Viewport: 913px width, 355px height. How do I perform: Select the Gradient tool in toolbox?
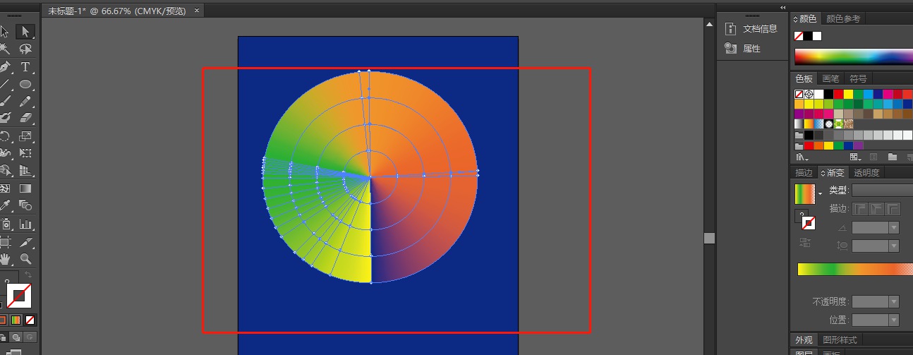[x=25, y=189]
